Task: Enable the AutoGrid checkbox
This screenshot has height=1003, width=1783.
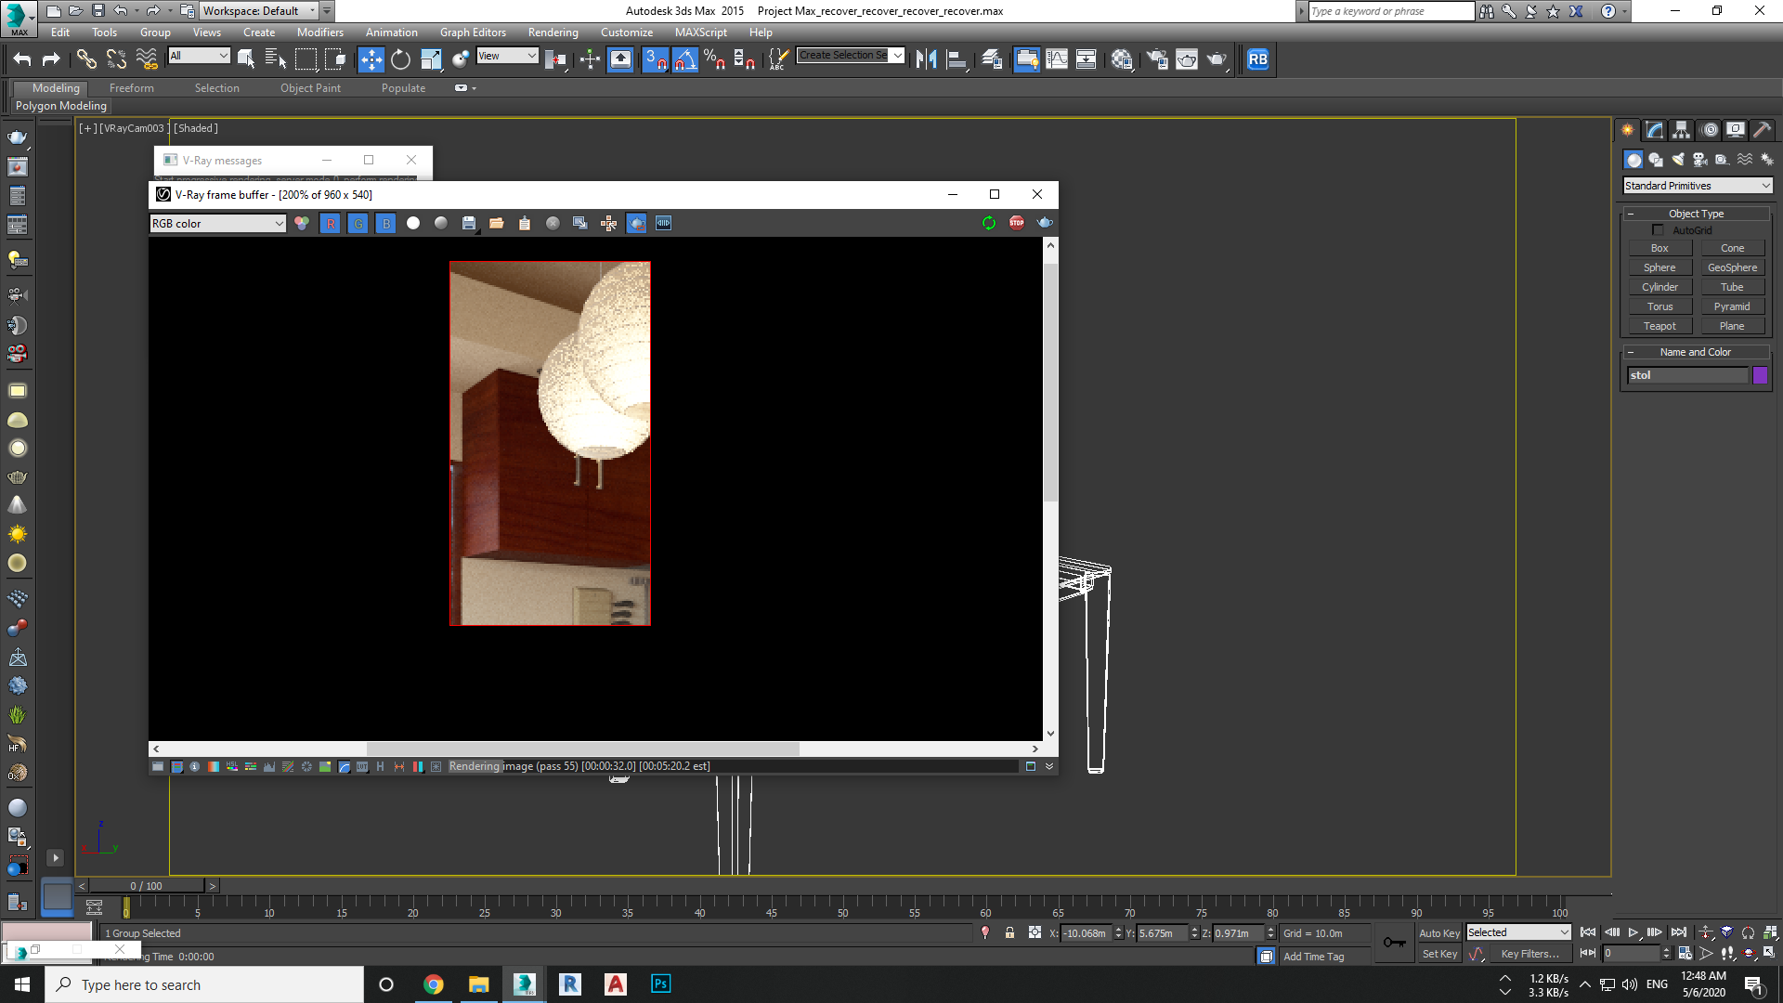Action: point(1658,230)
